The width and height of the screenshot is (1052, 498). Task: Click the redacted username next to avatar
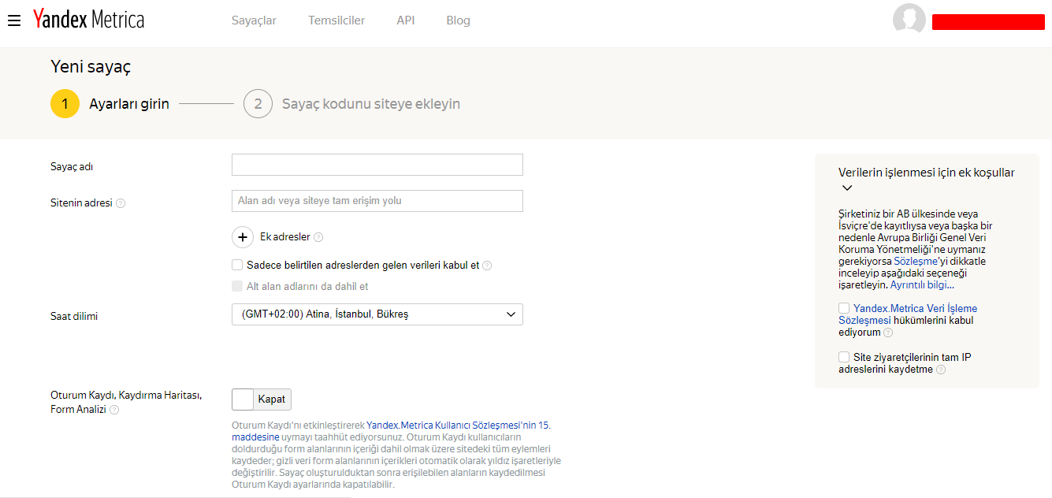988,22
